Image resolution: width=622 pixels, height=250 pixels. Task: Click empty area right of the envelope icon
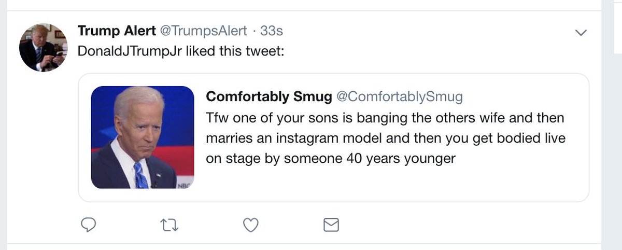tap(456, 225)
